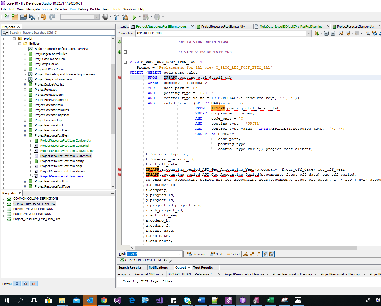Click the green Run Project icon

click(x=135, y=17)
